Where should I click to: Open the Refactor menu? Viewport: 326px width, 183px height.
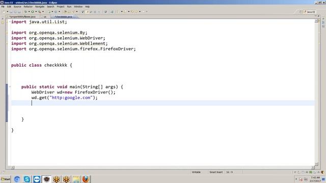(x=28, y=7)
